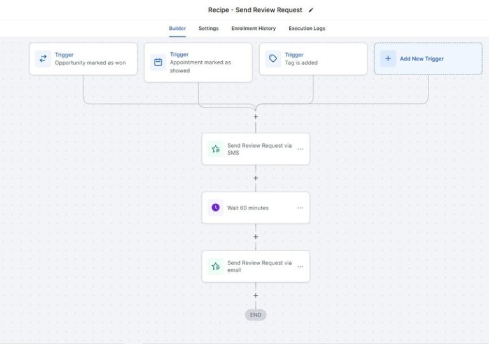Insert a step between SMS and Wait

[x=256, y=178]
